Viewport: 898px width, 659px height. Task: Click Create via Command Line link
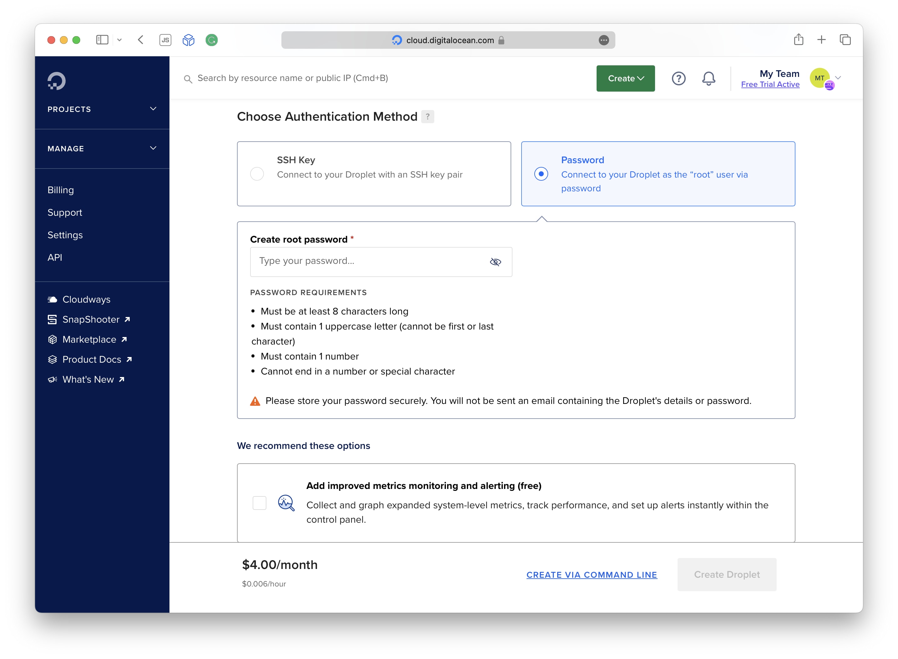click(591, 574)
